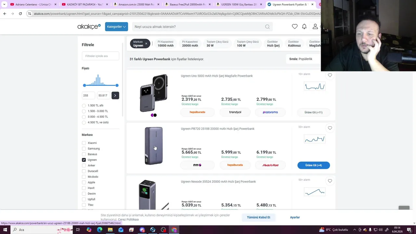Open the user account icon
Viewport: 416px width, 234px height.
click(x=315, y=27)
